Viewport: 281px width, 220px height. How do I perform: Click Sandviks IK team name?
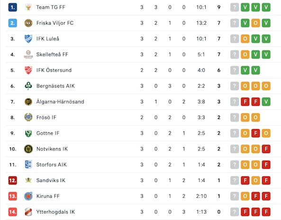51,180
